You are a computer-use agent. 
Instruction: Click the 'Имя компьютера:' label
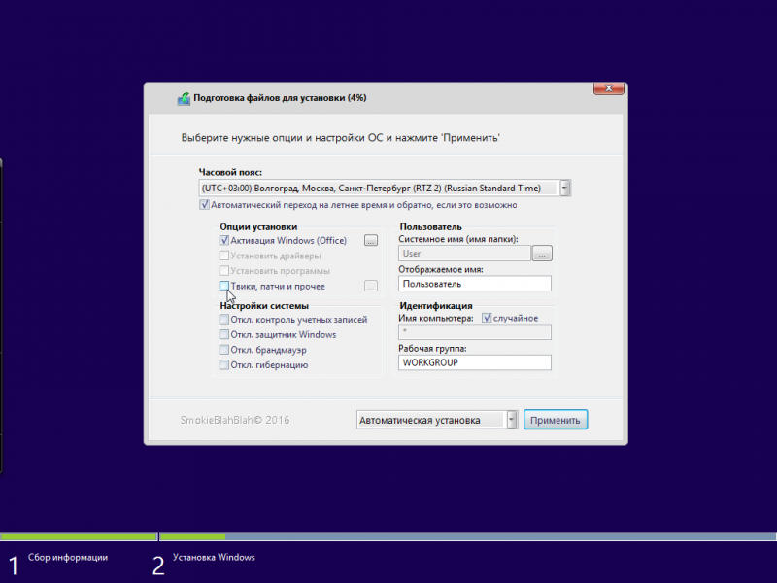pyautogui.click(x=436, y=318)
